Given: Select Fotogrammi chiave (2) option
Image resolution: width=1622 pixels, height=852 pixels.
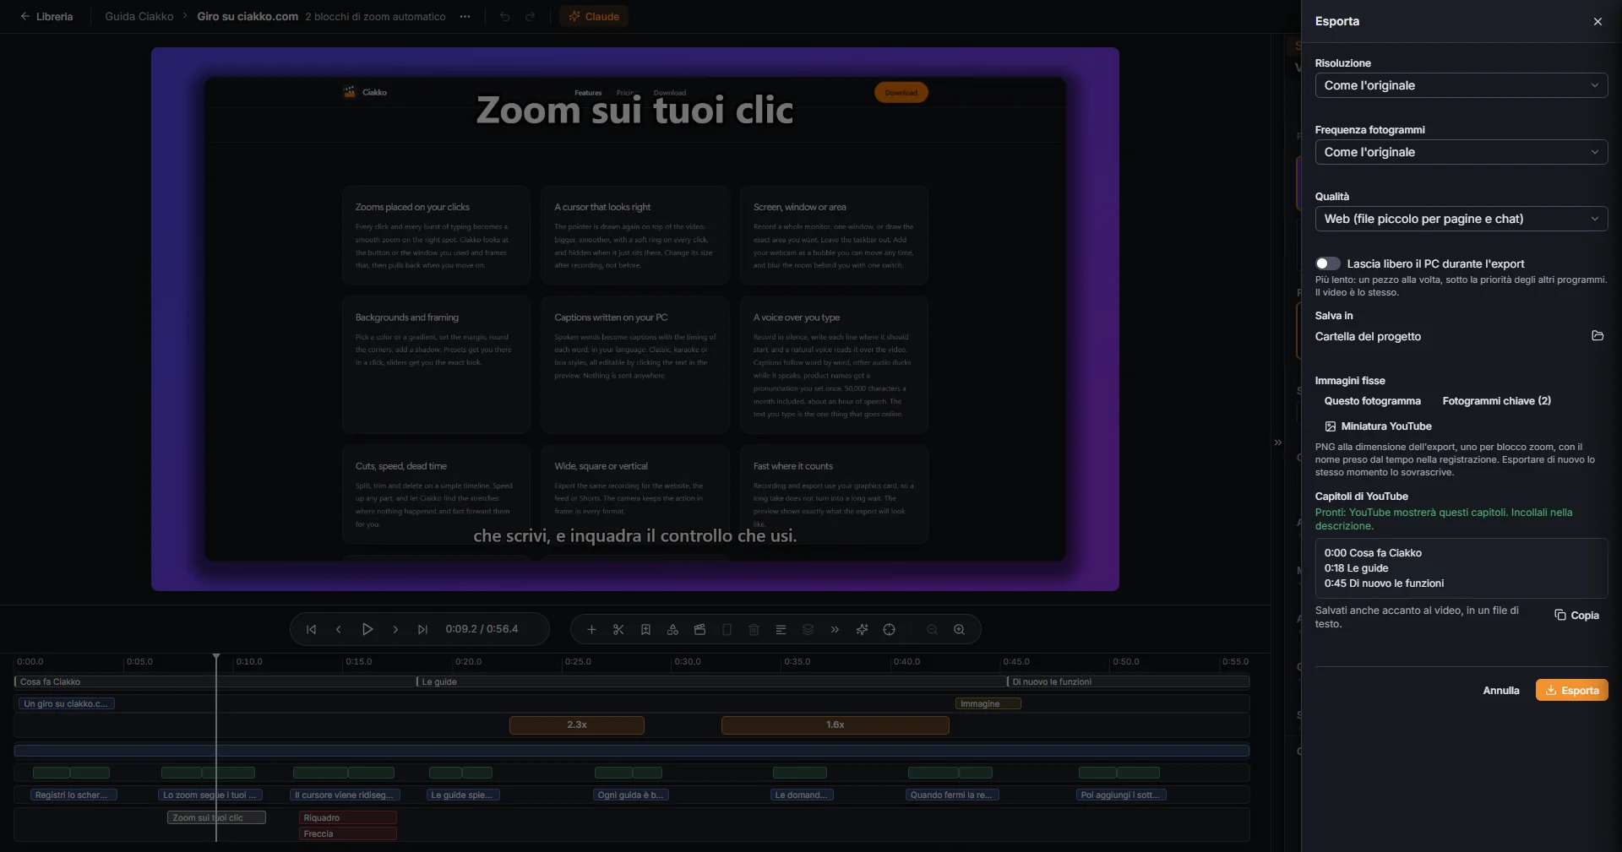Looking at the screenshot, I should tap(1496, 401).
